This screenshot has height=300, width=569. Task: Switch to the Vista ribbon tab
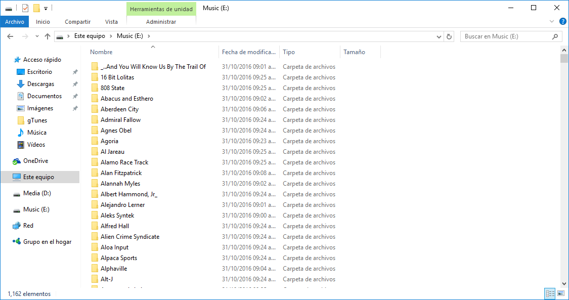click(111, 22)
